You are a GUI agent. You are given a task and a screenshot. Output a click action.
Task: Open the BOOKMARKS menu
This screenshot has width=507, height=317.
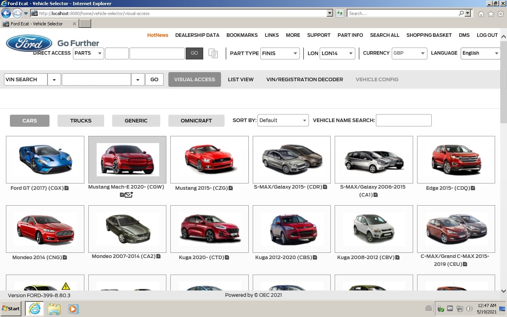coord(242,35)
